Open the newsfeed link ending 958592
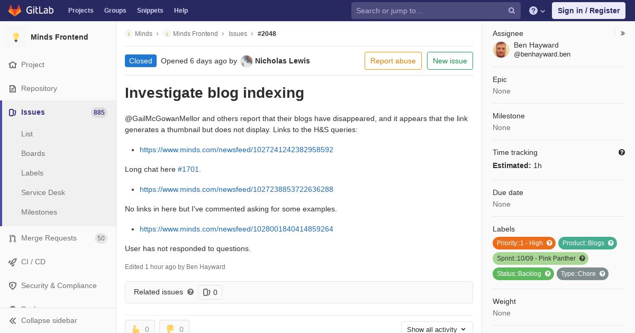635x333 pixels. click(237, 150)
